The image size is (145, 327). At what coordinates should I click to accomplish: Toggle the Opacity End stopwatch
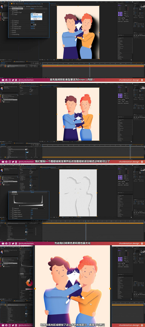coord(13,28)
